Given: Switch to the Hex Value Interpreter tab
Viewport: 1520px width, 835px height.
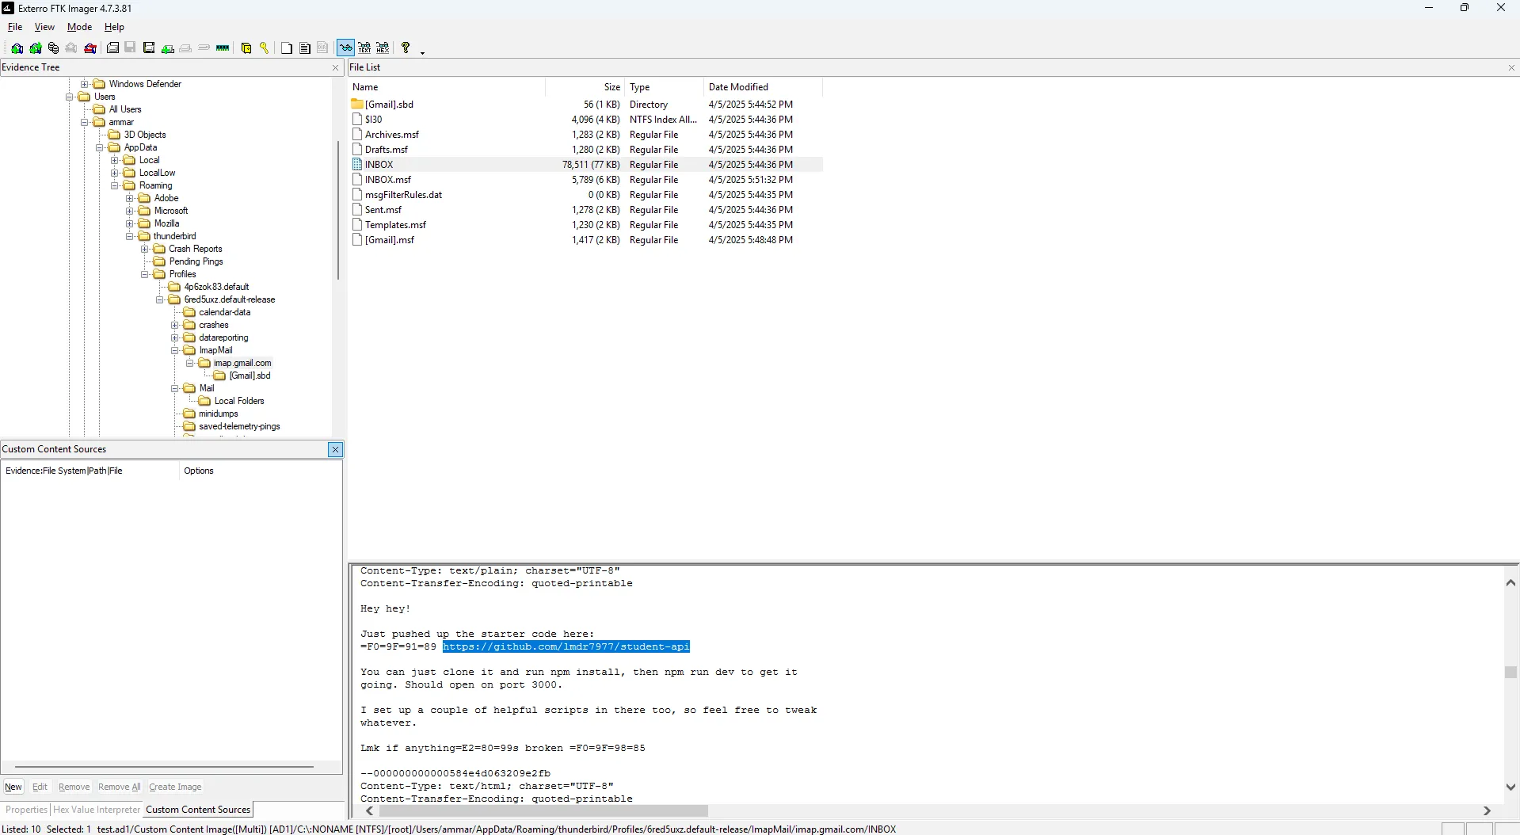Looking at the screenshot, I should [96, 810].
